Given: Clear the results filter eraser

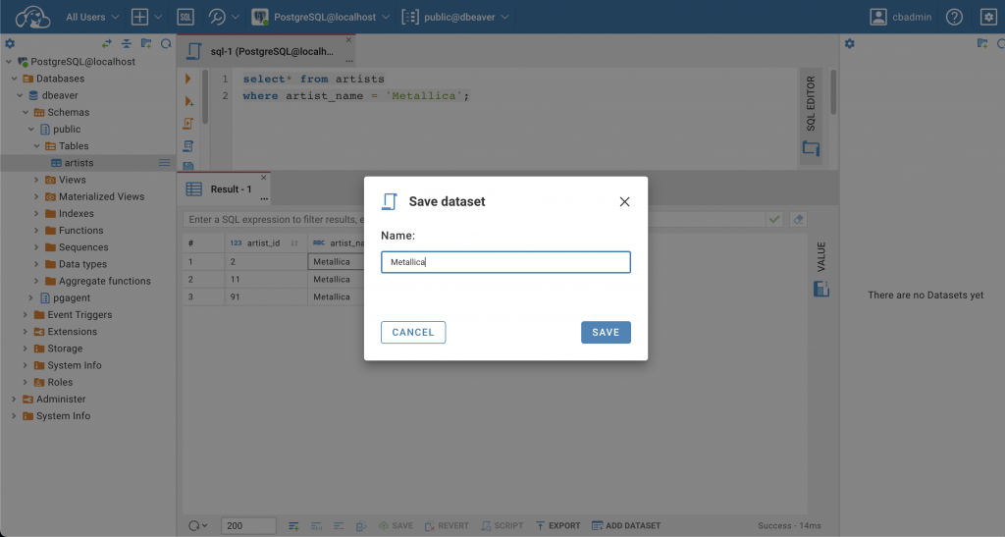Looking at the screenshot, I should click(x=798, y=219).
